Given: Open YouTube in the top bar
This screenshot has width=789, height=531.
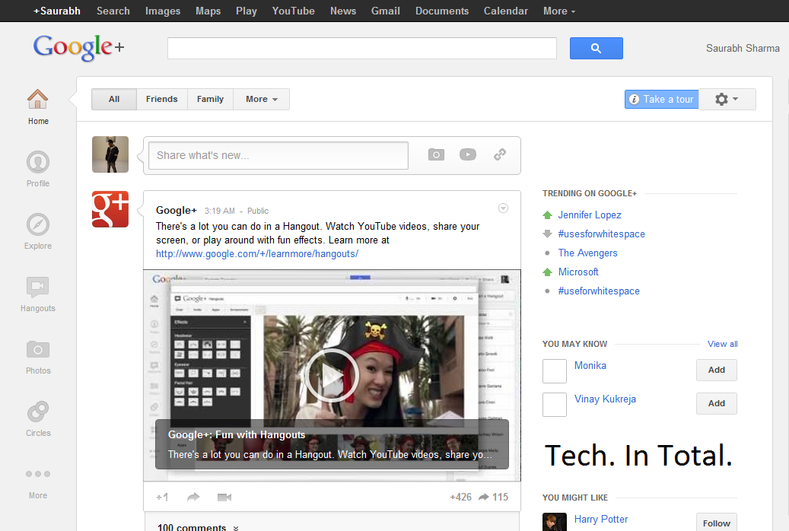Looking at the screenshot, I should (294, 11).
